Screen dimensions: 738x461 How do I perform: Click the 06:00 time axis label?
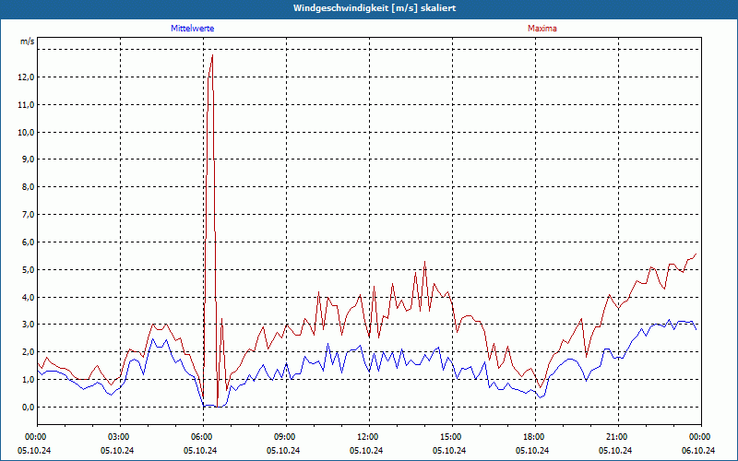coord(203,437)
